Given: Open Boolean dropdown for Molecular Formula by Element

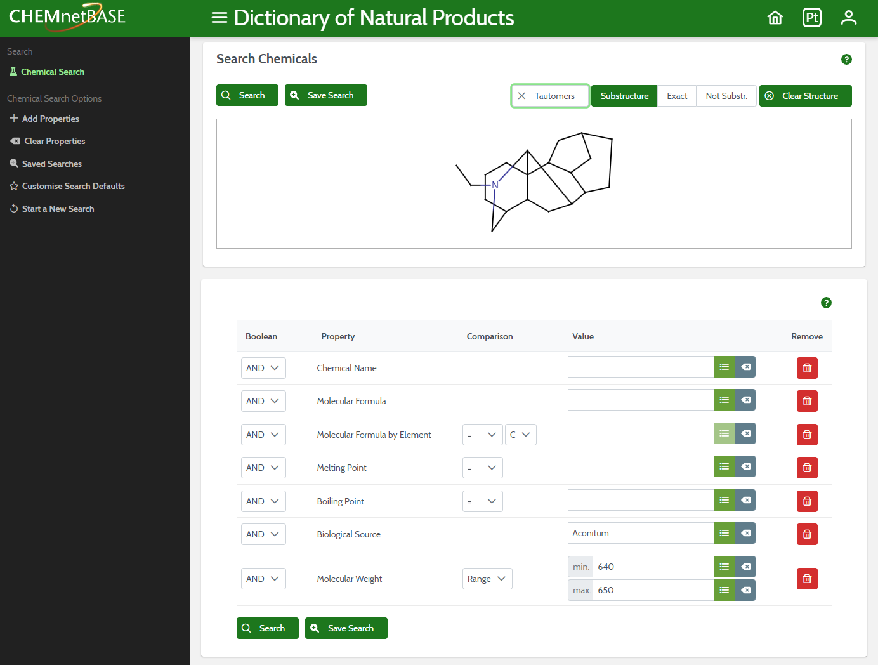Looking at the screenshot, I should [263, 435].
